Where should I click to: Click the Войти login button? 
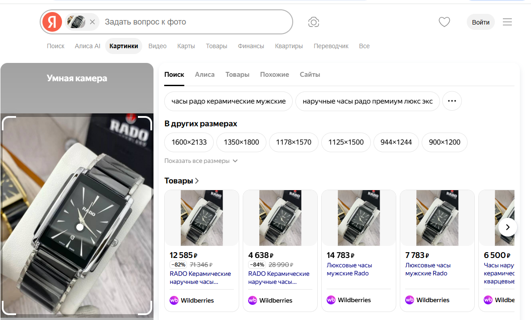click(481, 22)
